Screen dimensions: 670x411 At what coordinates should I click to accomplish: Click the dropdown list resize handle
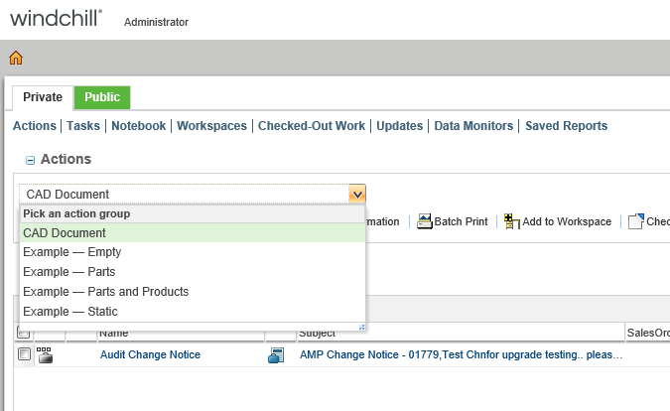362,328
